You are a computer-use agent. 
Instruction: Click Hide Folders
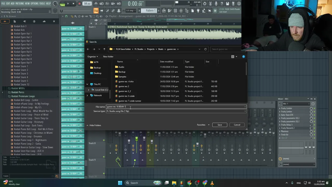94,125
